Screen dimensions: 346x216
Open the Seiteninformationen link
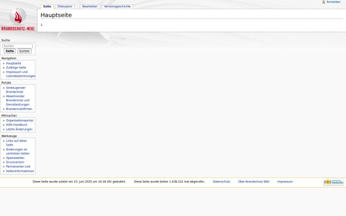[20, 171]
